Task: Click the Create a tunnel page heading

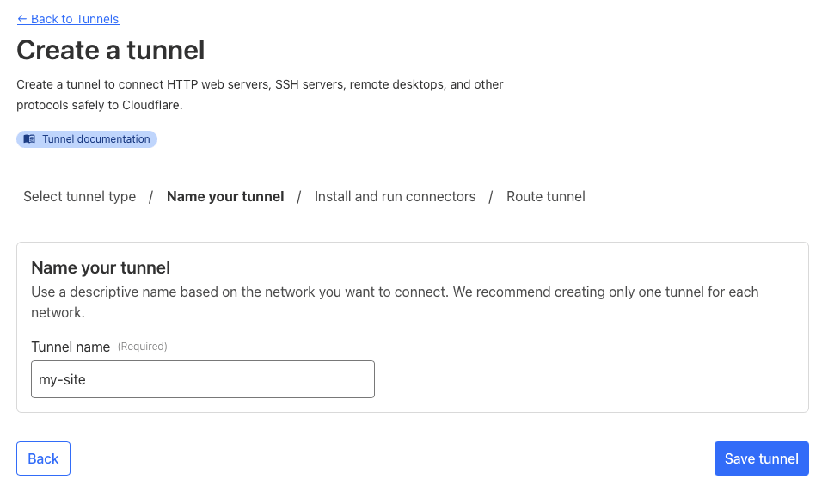Action: pos(111,50)
